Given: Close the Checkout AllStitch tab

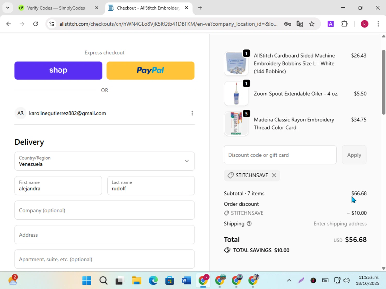Looking at the screenshot, I should 187,8.
